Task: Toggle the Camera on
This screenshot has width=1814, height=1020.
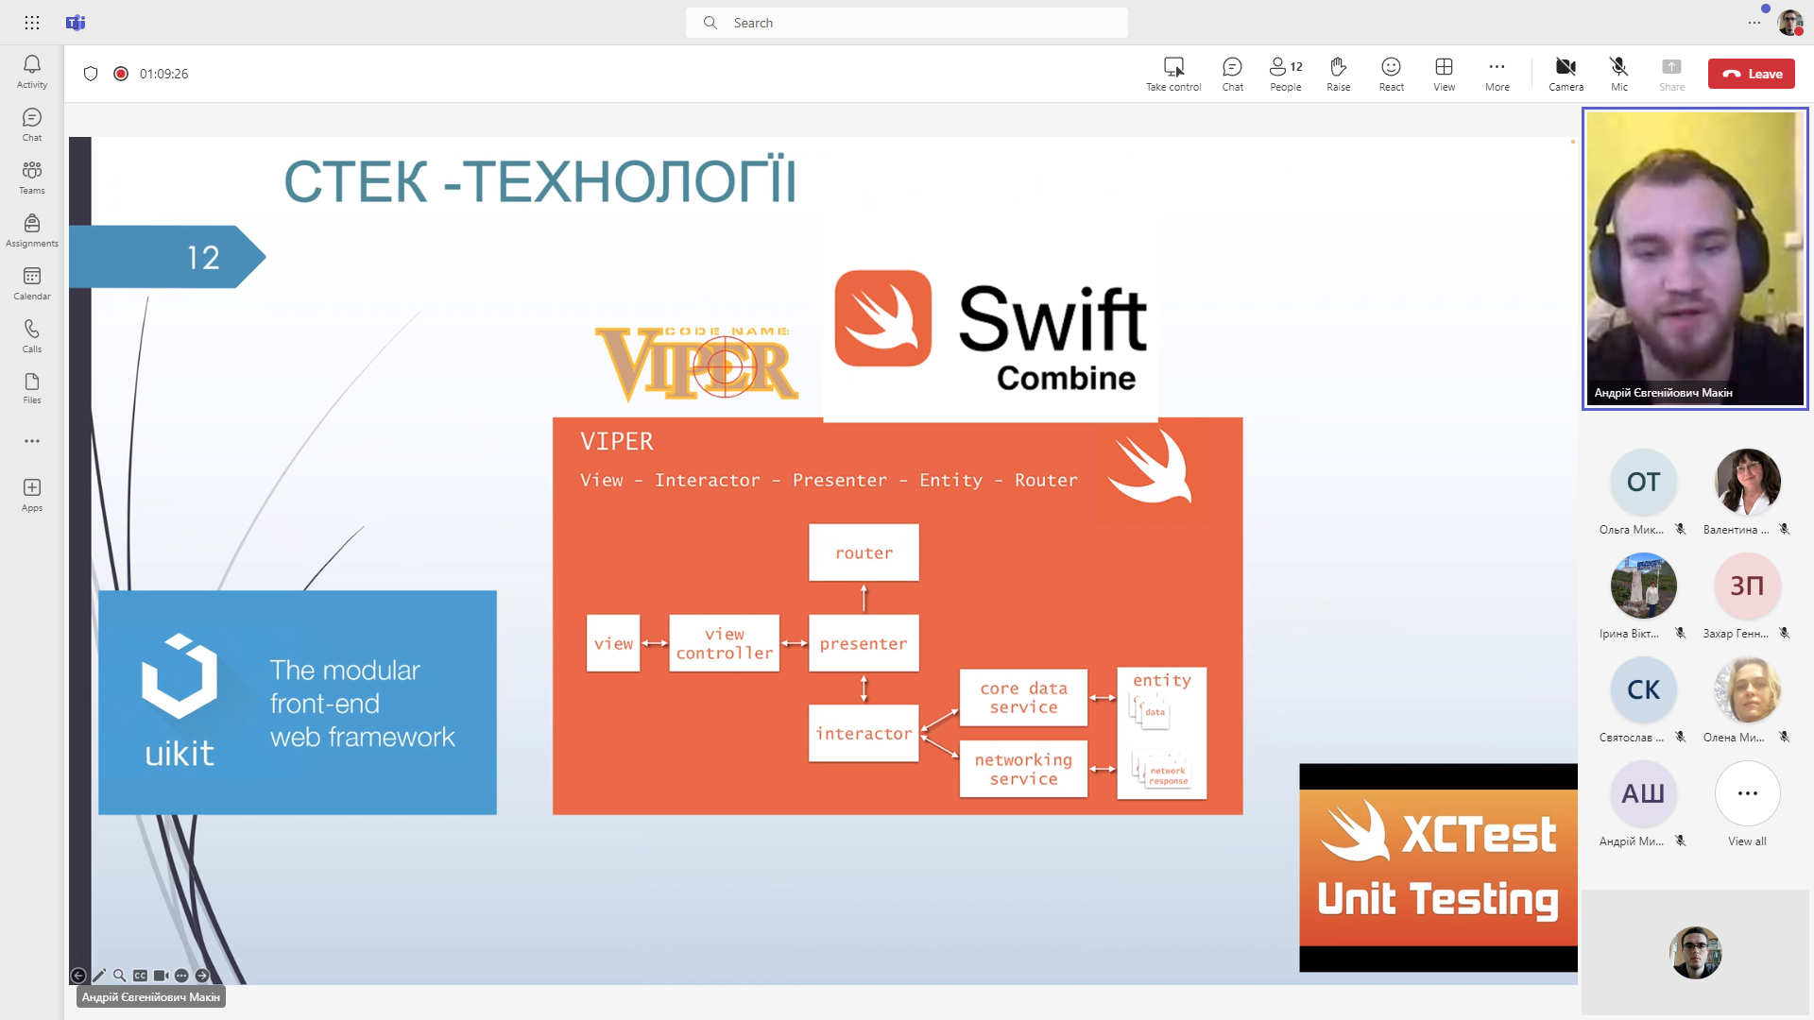Action: [1566, 73]
